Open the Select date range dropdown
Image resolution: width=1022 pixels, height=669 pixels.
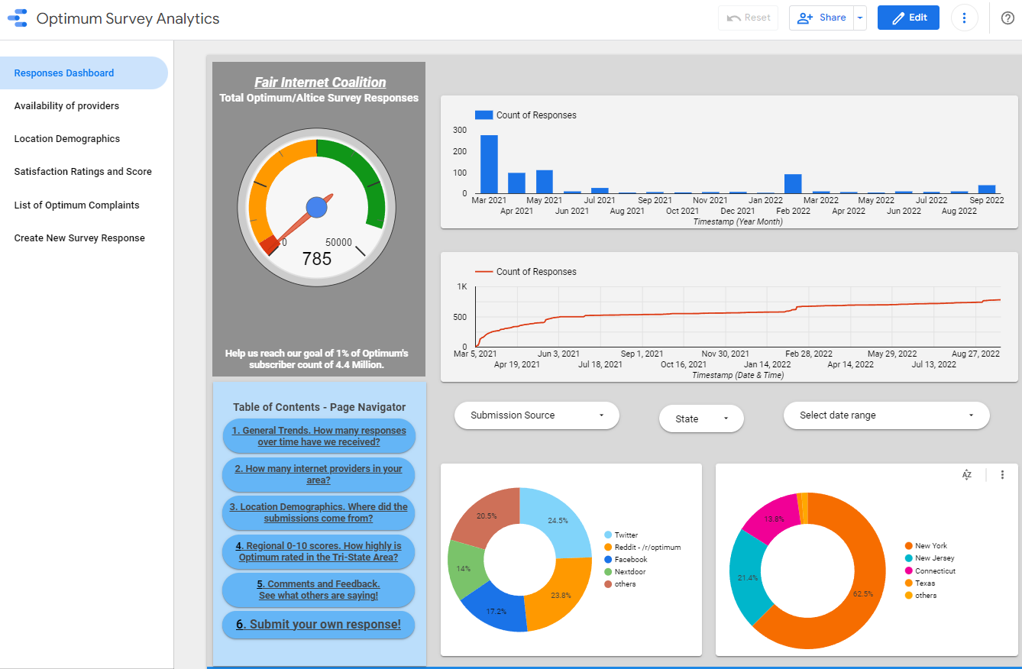(886, 415)
